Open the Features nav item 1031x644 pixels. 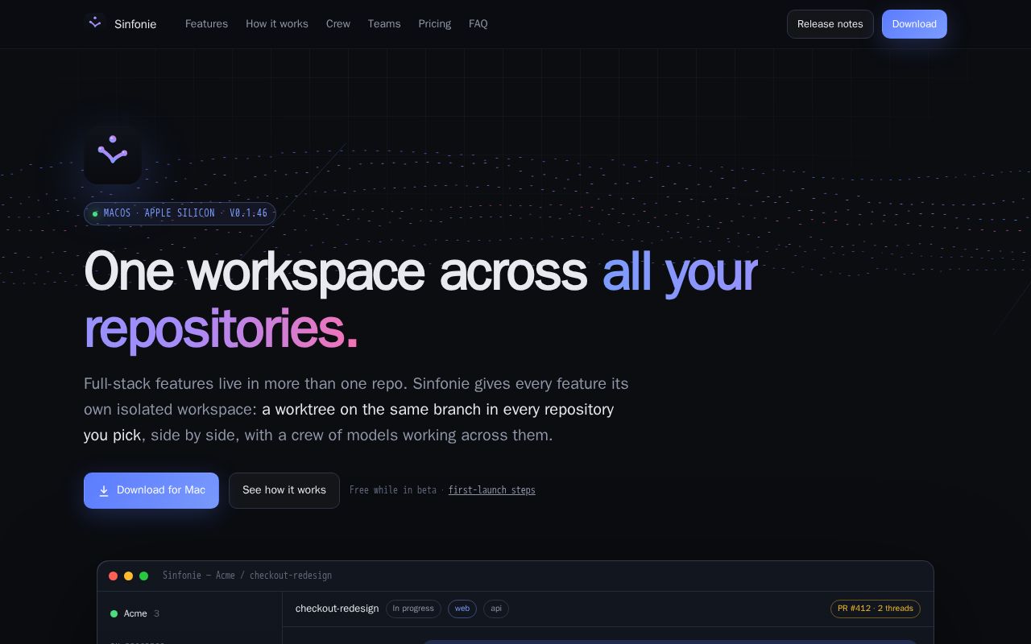click(206, 24)
